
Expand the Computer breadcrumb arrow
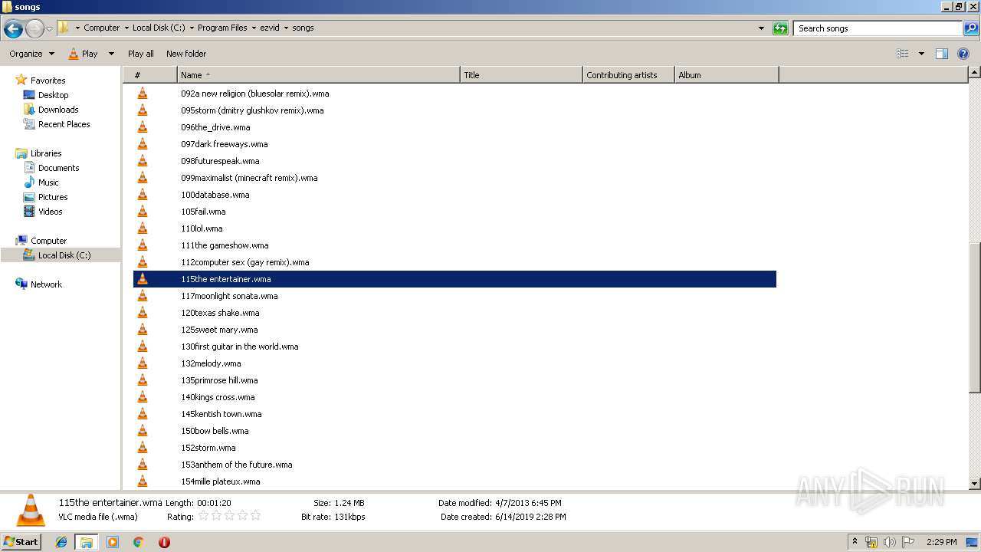(126, 28)
